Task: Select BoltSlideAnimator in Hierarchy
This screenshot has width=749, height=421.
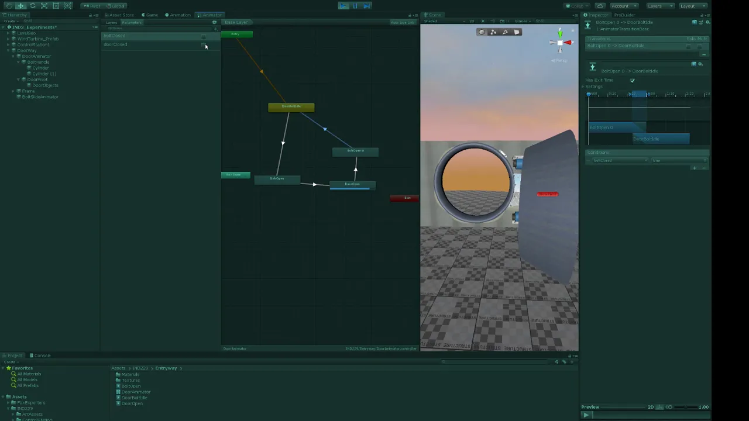Action: point(40,97)
